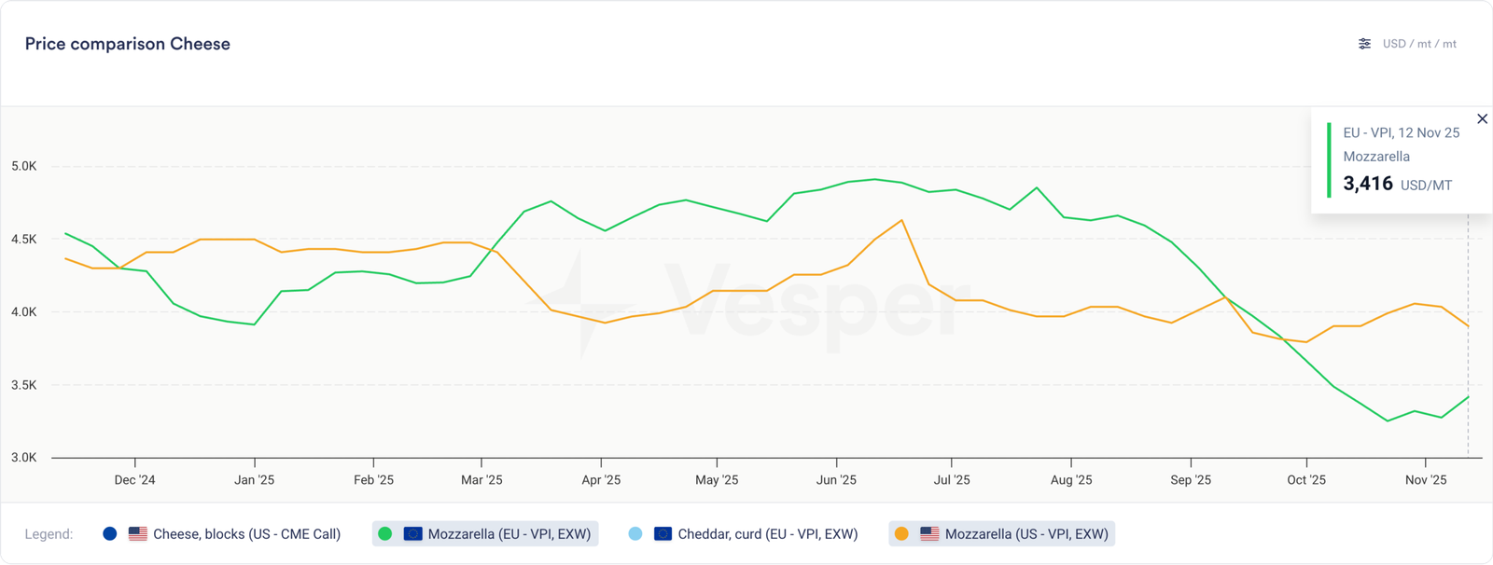Click the 3,416 USD/MT tooltip value
The height and width of the screenshot is (565, 1493).
pyautogui.click(x=1368, y=184)
